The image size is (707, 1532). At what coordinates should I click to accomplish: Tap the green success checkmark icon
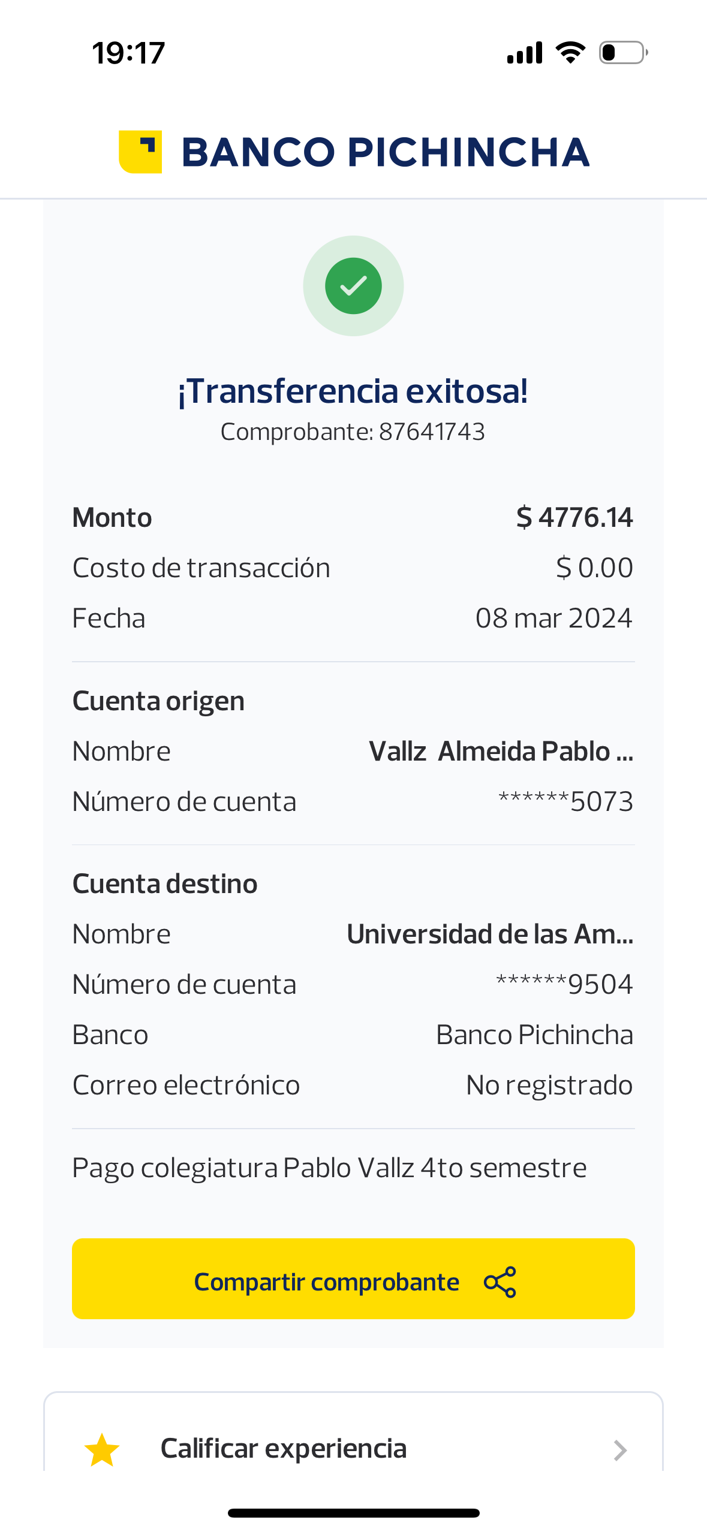353,286
